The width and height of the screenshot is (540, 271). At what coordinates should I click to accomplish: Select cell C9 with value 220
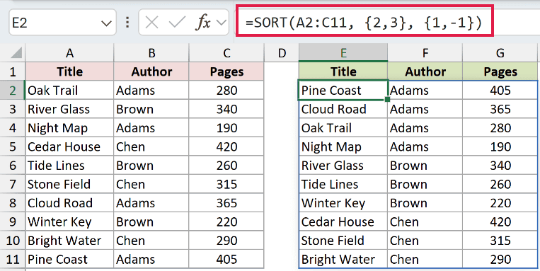click(x=226, y=221)
